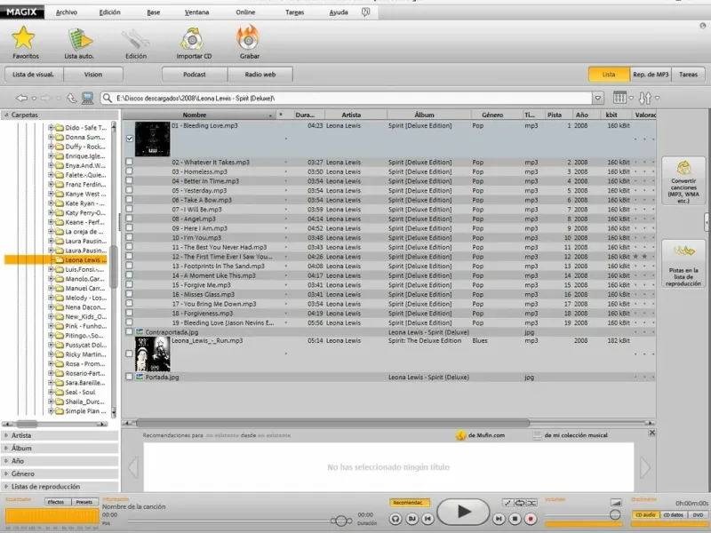
Task: Check the box for Portada.jpg
Action: [x=129, y=377]
